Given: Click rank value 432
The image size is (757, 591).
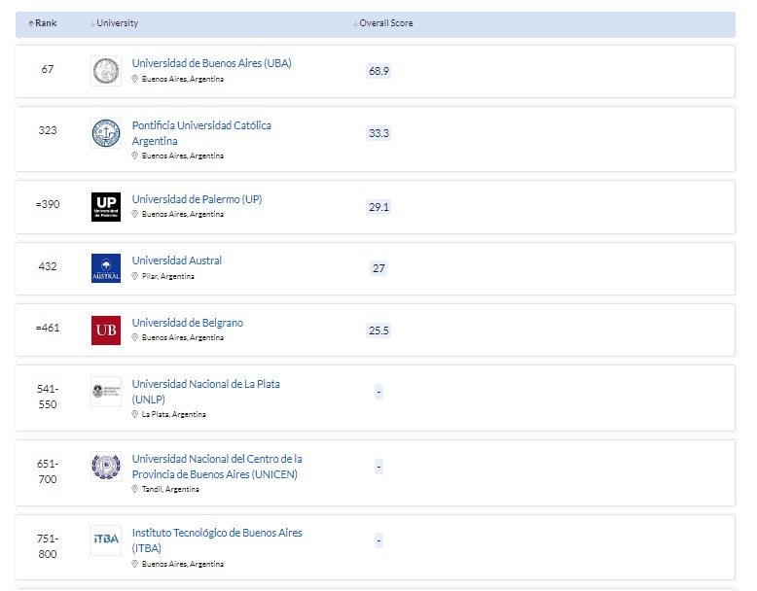Looking at the screenshot, I should (48, 266).
